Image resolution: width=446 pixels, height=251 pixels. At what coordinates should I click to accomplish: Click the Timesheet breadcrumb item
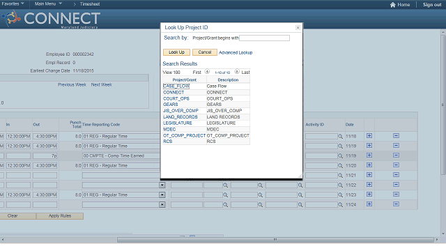click(x=90, y=4)
